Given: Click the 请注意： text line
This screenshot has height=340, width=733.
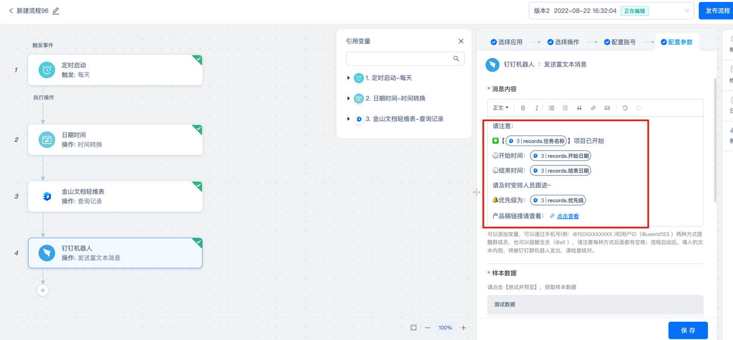Looking at the screenshot, I should coord(503,126).
